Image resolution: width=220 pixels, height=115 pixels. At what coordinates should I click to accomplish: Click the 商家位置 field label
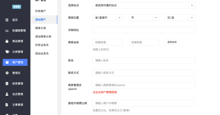[73, 18]
